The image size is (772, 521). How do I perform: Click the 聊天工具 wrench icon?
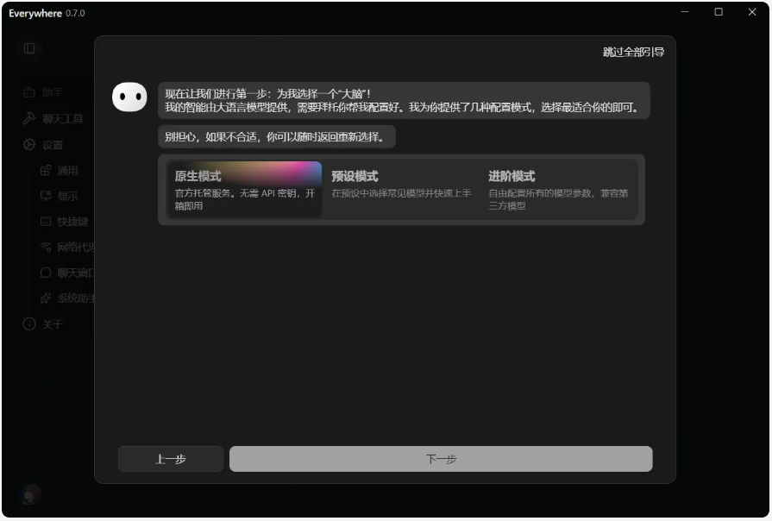pyautogui.click(x=29, y=119)
